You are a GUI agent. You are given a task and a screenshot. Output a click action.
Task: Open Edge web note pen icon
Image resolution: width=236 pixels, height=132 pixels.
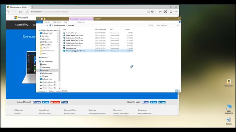pyautogui.click(x=166, y=12)
